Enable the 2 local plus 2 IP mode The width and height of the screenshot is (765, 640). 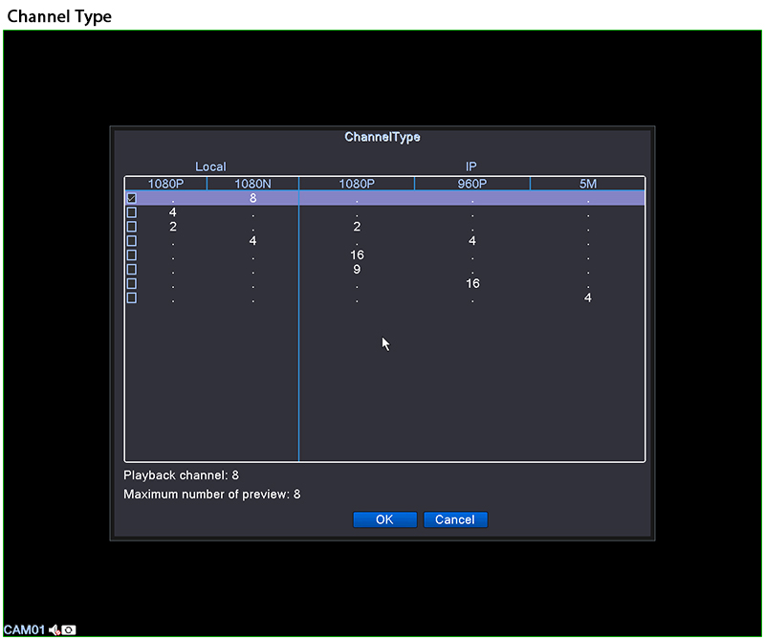tap(132, 227)
